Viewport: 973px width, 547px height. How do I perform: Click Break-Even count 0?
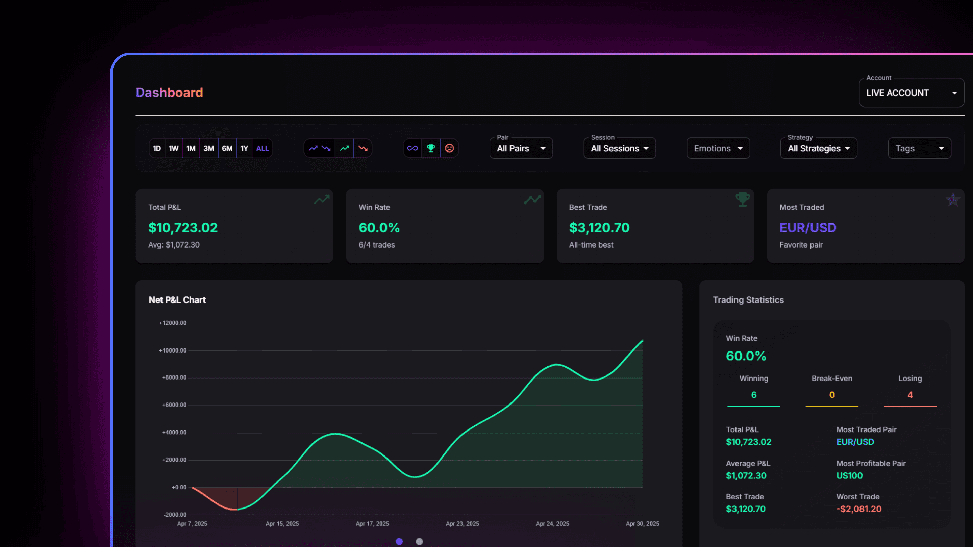coord(832,395)
